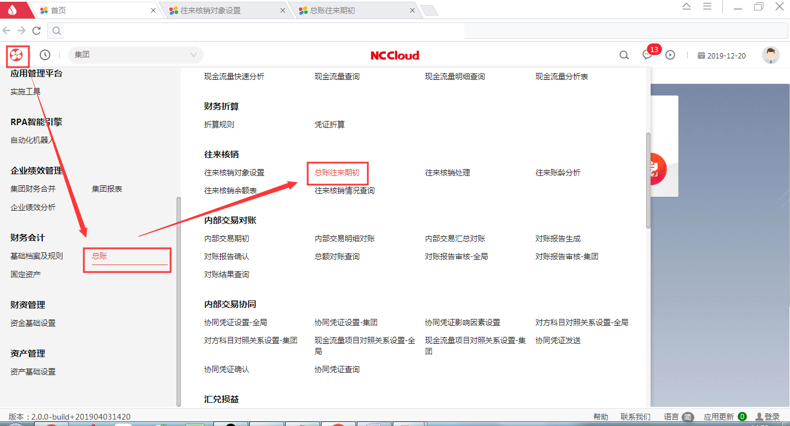This screenshot has height=426, width=790.
Task: Select 总账 in the left sidebar
Action: pyautogui.click(x=99, y=256)
